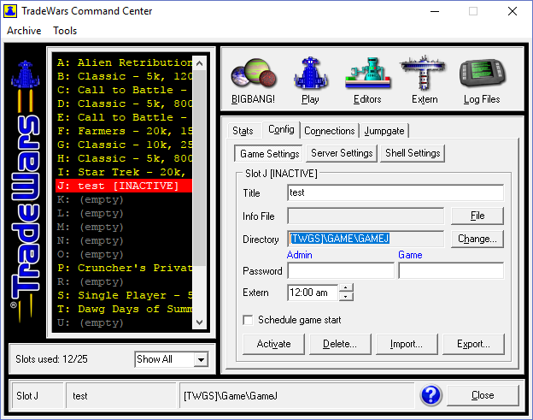Enable Schedule game start checkbox

[249, 320]
